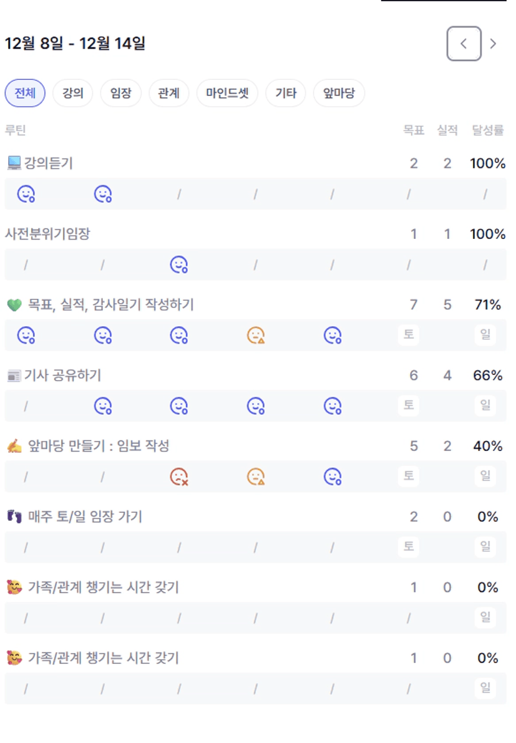Toggle 토 cell for 매주 토/일 임장 가기
Image resolution: width=516 pixels, height=743 pixels.
[x=409, y=547]
